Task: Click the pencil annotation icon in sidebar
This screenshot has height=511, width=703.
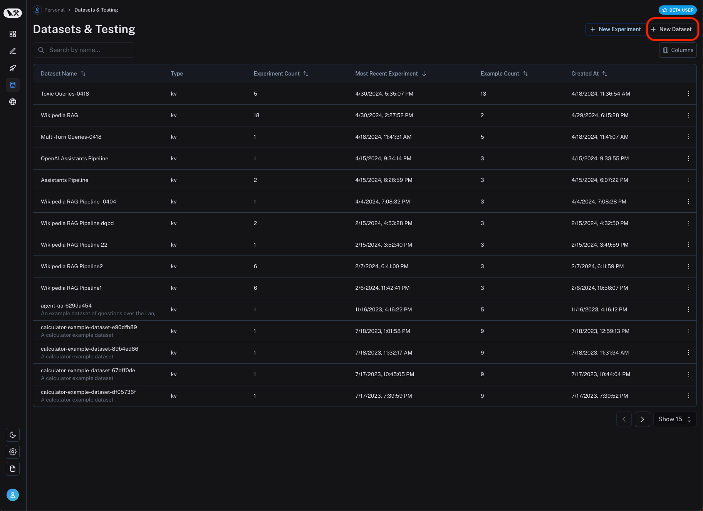Action: tap(13, 51)
